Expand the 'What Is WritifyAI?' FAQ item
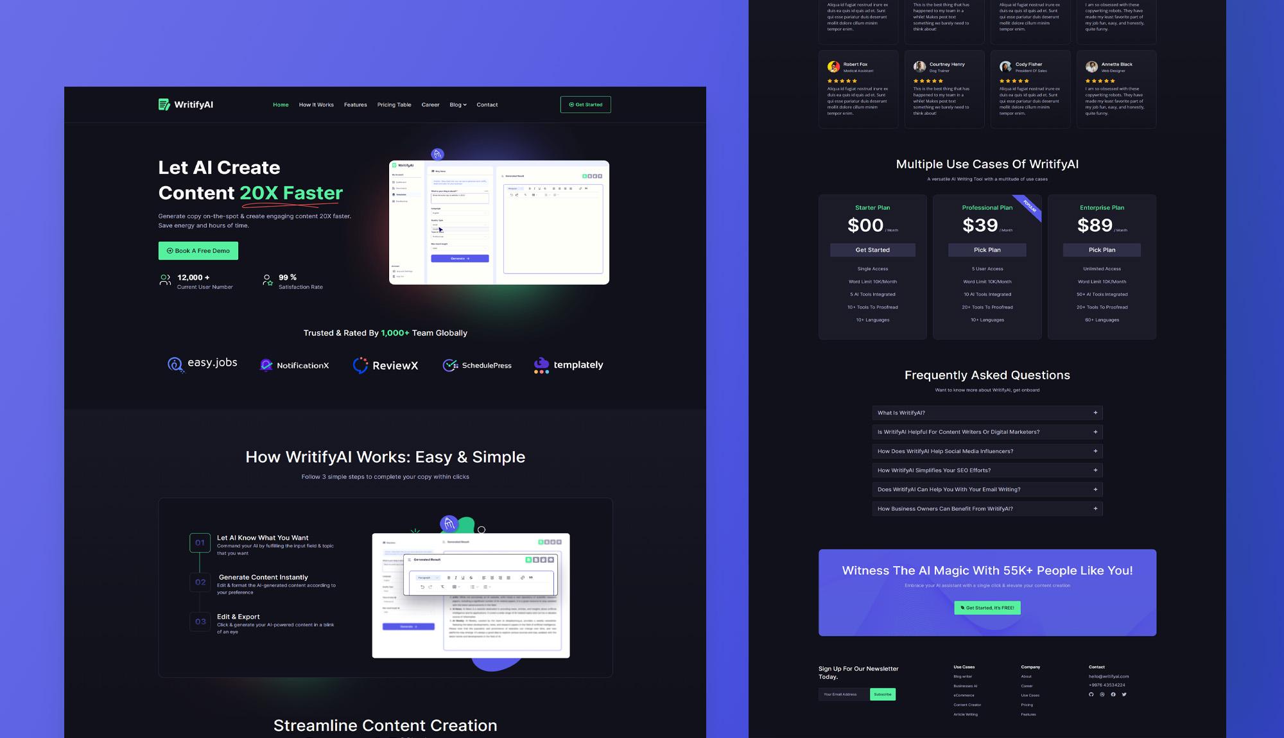The height and width of the screenshot is (738, 1284). click(x=1095, y=413)
